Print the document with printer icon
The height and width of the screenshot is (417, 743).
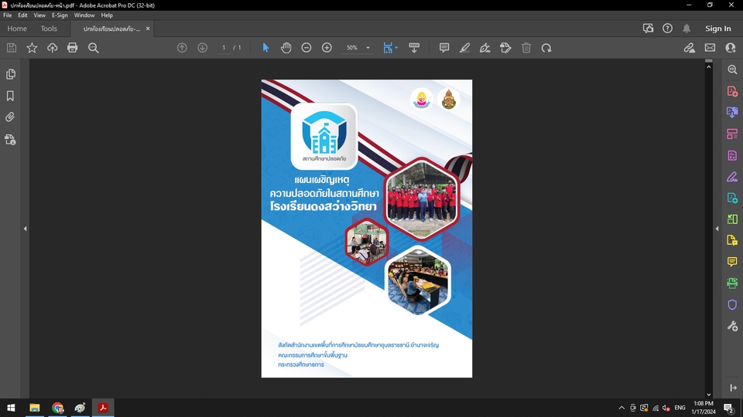[73, 48]
